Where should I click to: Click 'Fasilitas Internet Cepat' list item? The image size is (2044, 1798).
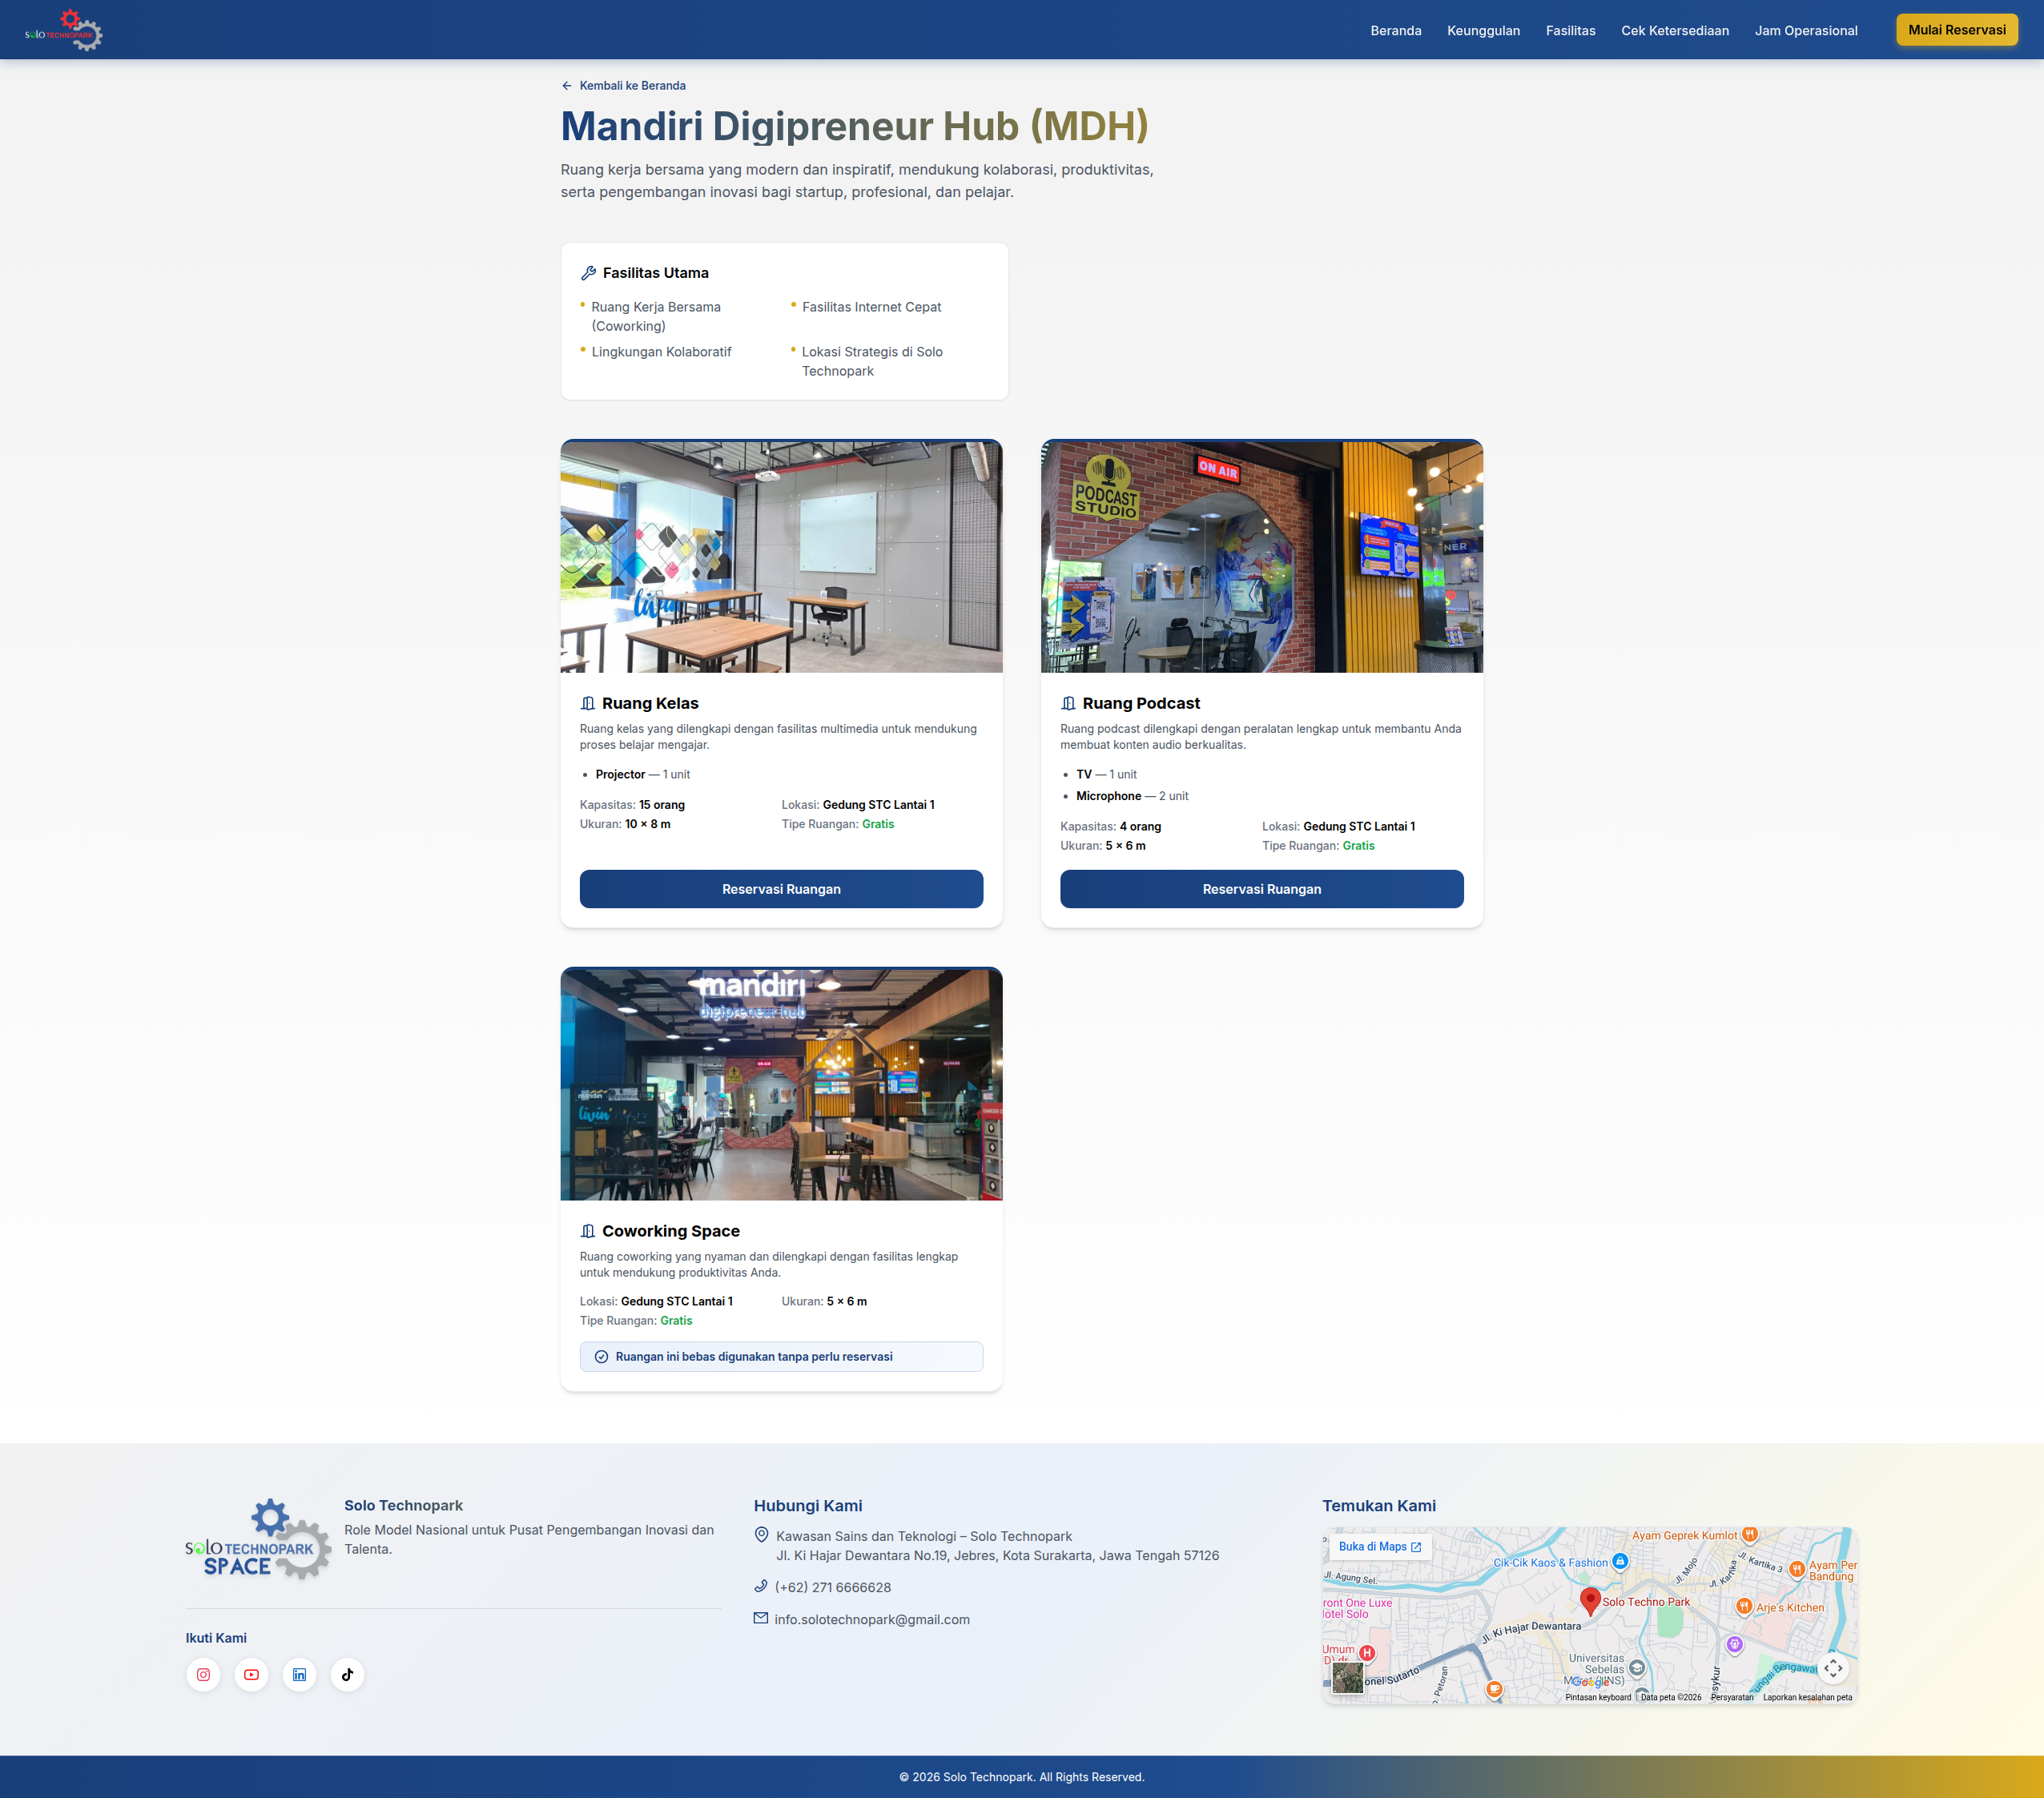[871, 307]
